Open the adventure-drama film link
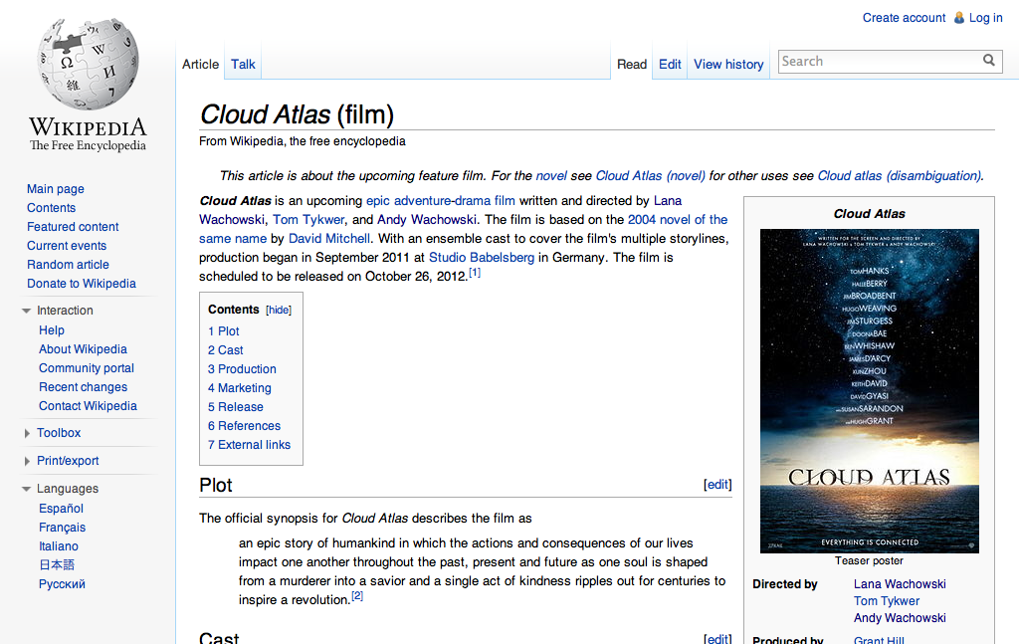1019x644 pixels. click(x=454, y=201)
